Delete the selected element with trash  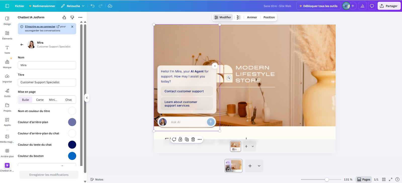pyautogui.click(x=193, y=139)
